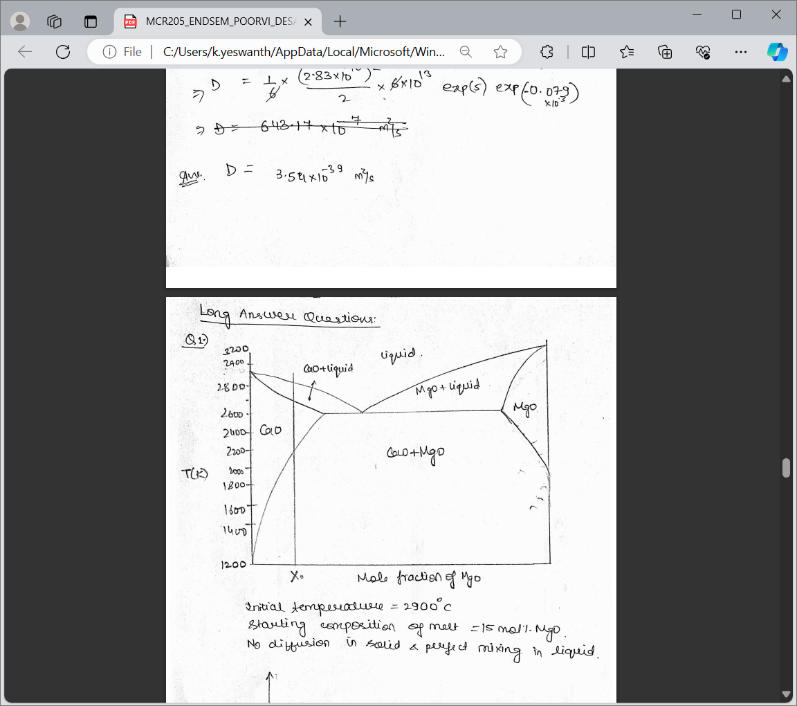Open the Favorites list
The height and width of the screenshot is (706, 797).
(x=627, y=51)
